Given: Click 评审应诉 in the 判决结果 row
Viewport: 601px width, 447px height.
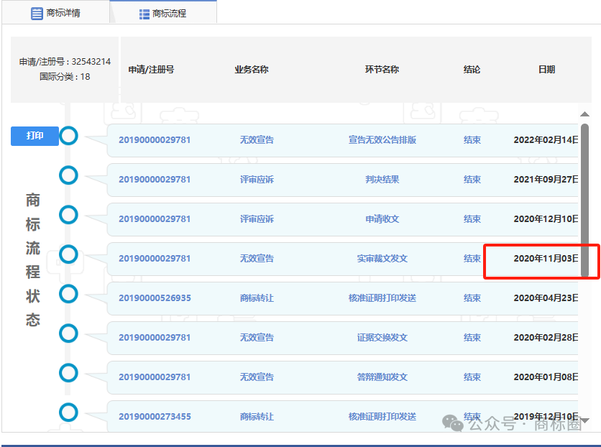Looking at the screenshot, I should (x=257, y=179).
